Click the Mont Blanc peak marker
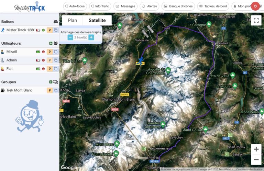Image resolution: width=264 pixels, height=171 pixels. pyautogui.click(x=117, y=144)
